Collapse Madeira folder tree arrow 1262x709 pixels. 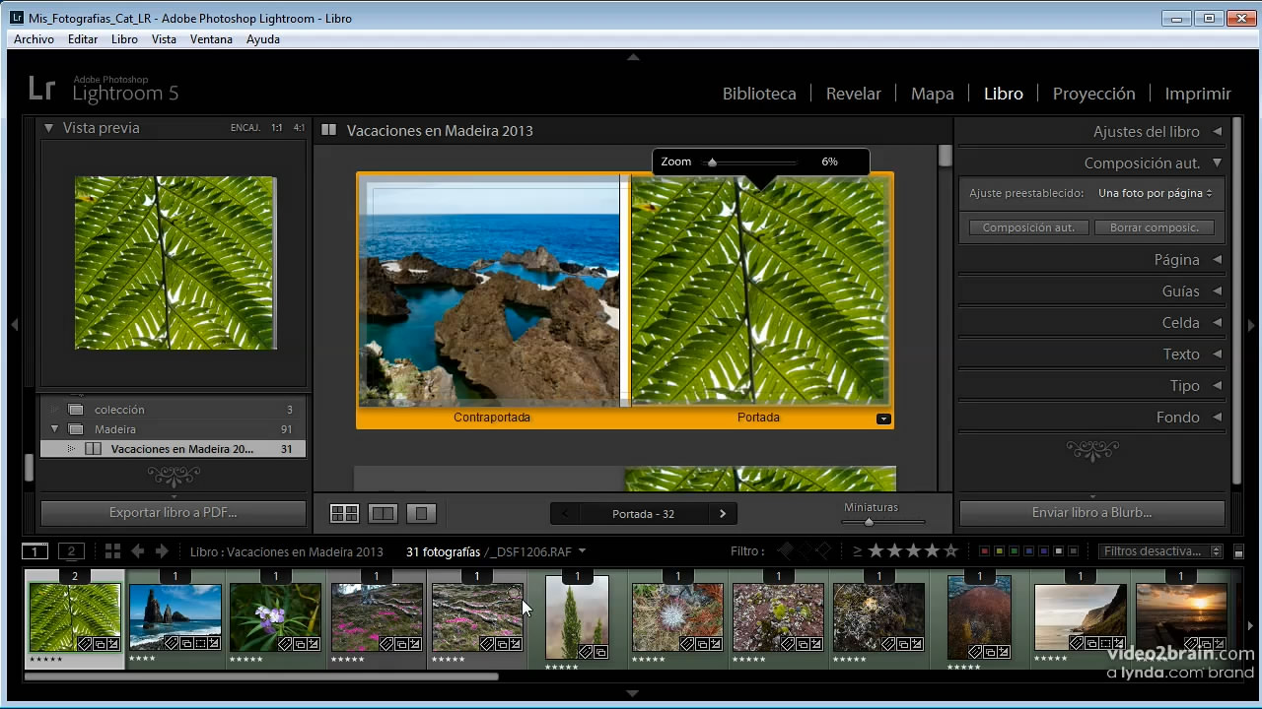[54, 429]
